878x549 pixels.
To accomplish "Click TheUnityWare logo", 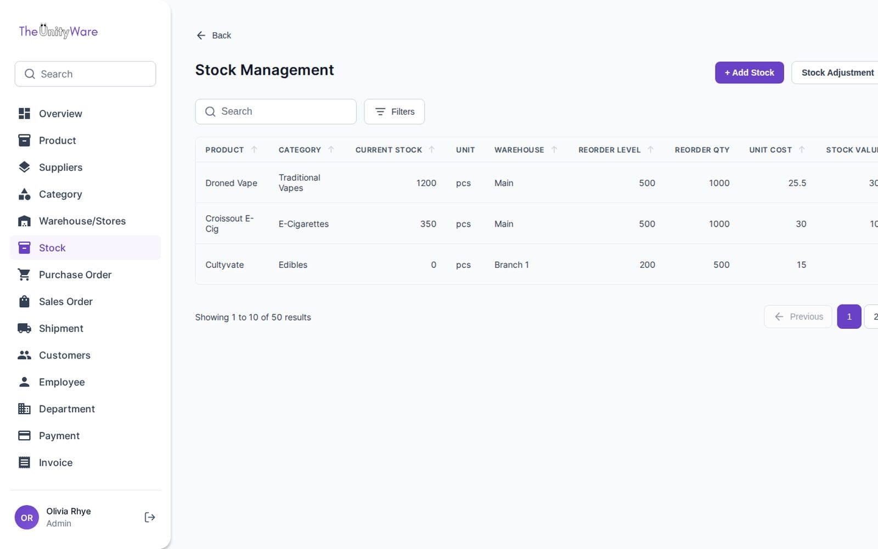I will (x=58, y=31).
